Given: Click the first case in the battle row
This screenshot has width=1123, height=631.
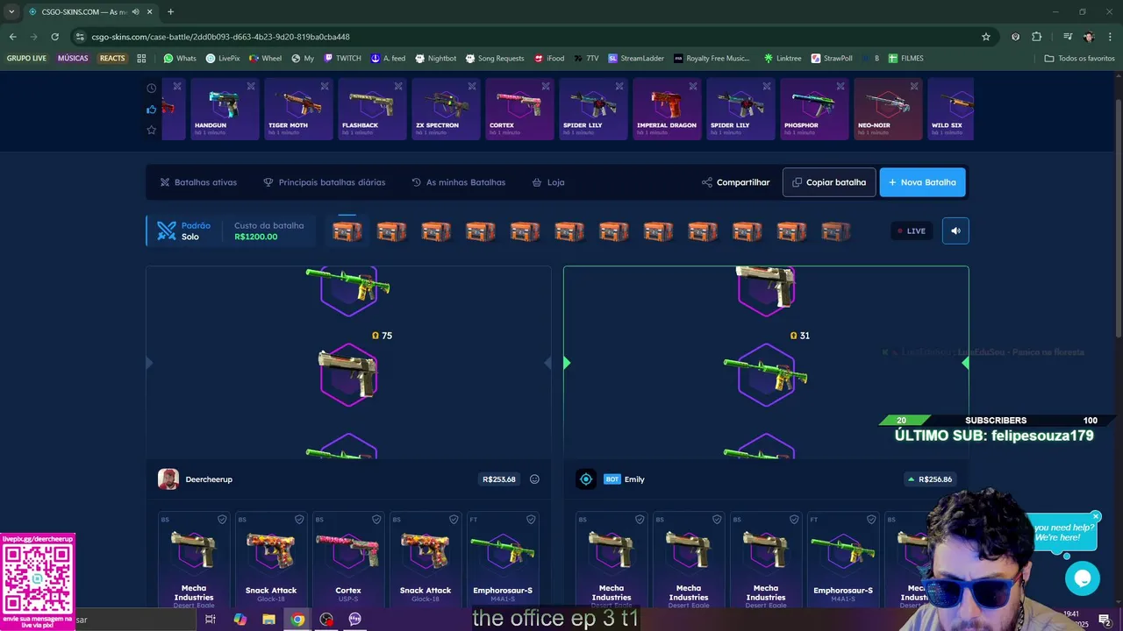Looking at the screenshot, I should 347,231.
